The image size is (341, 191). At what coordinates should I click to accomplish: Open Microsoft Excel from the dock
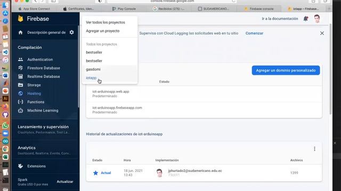tap(5, 157)
